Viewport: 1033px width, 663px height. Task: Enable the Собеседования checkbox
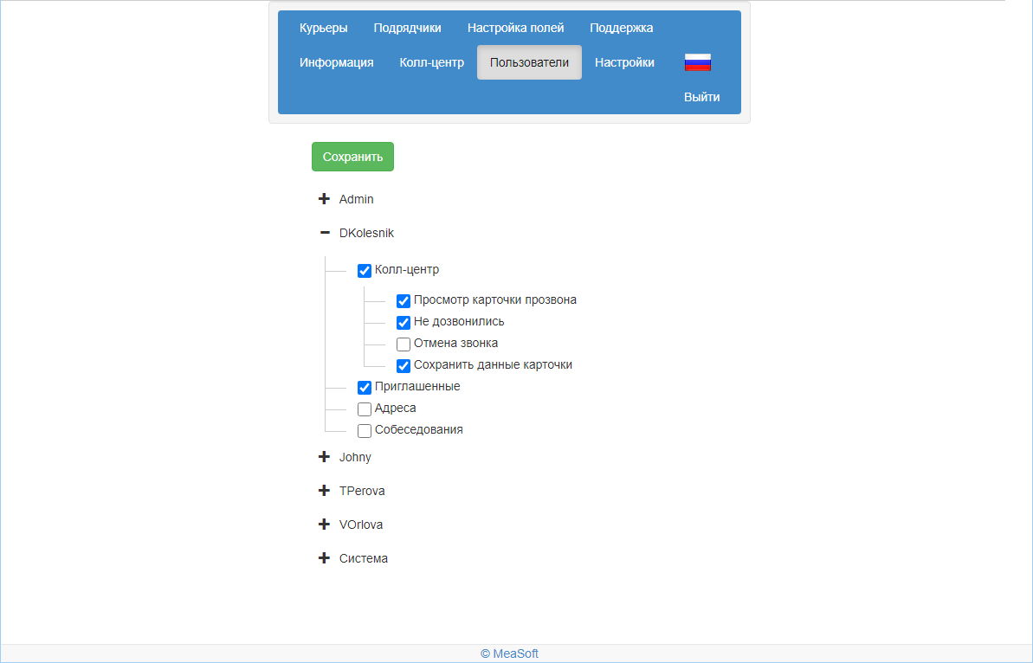tap(365, 431)
